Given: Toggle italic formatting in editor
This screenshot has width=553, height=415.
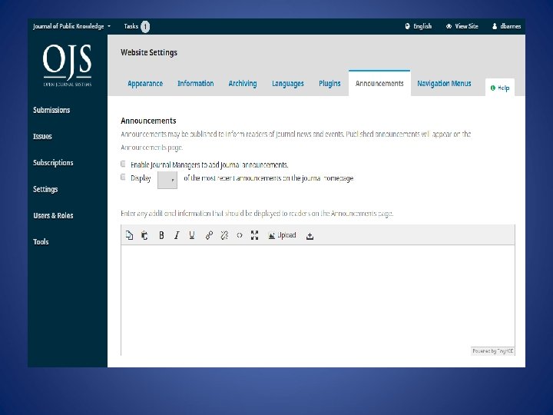Looking at the screenshot, I should tap(177, 235).
